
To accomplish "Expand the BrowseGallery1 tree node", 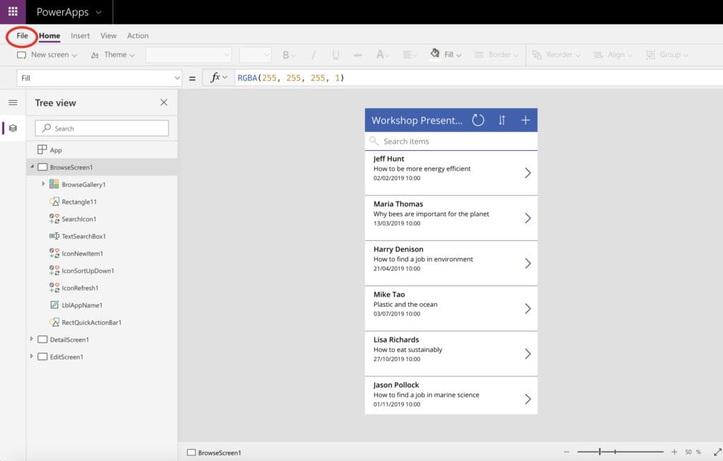I will tap(42, 183).
